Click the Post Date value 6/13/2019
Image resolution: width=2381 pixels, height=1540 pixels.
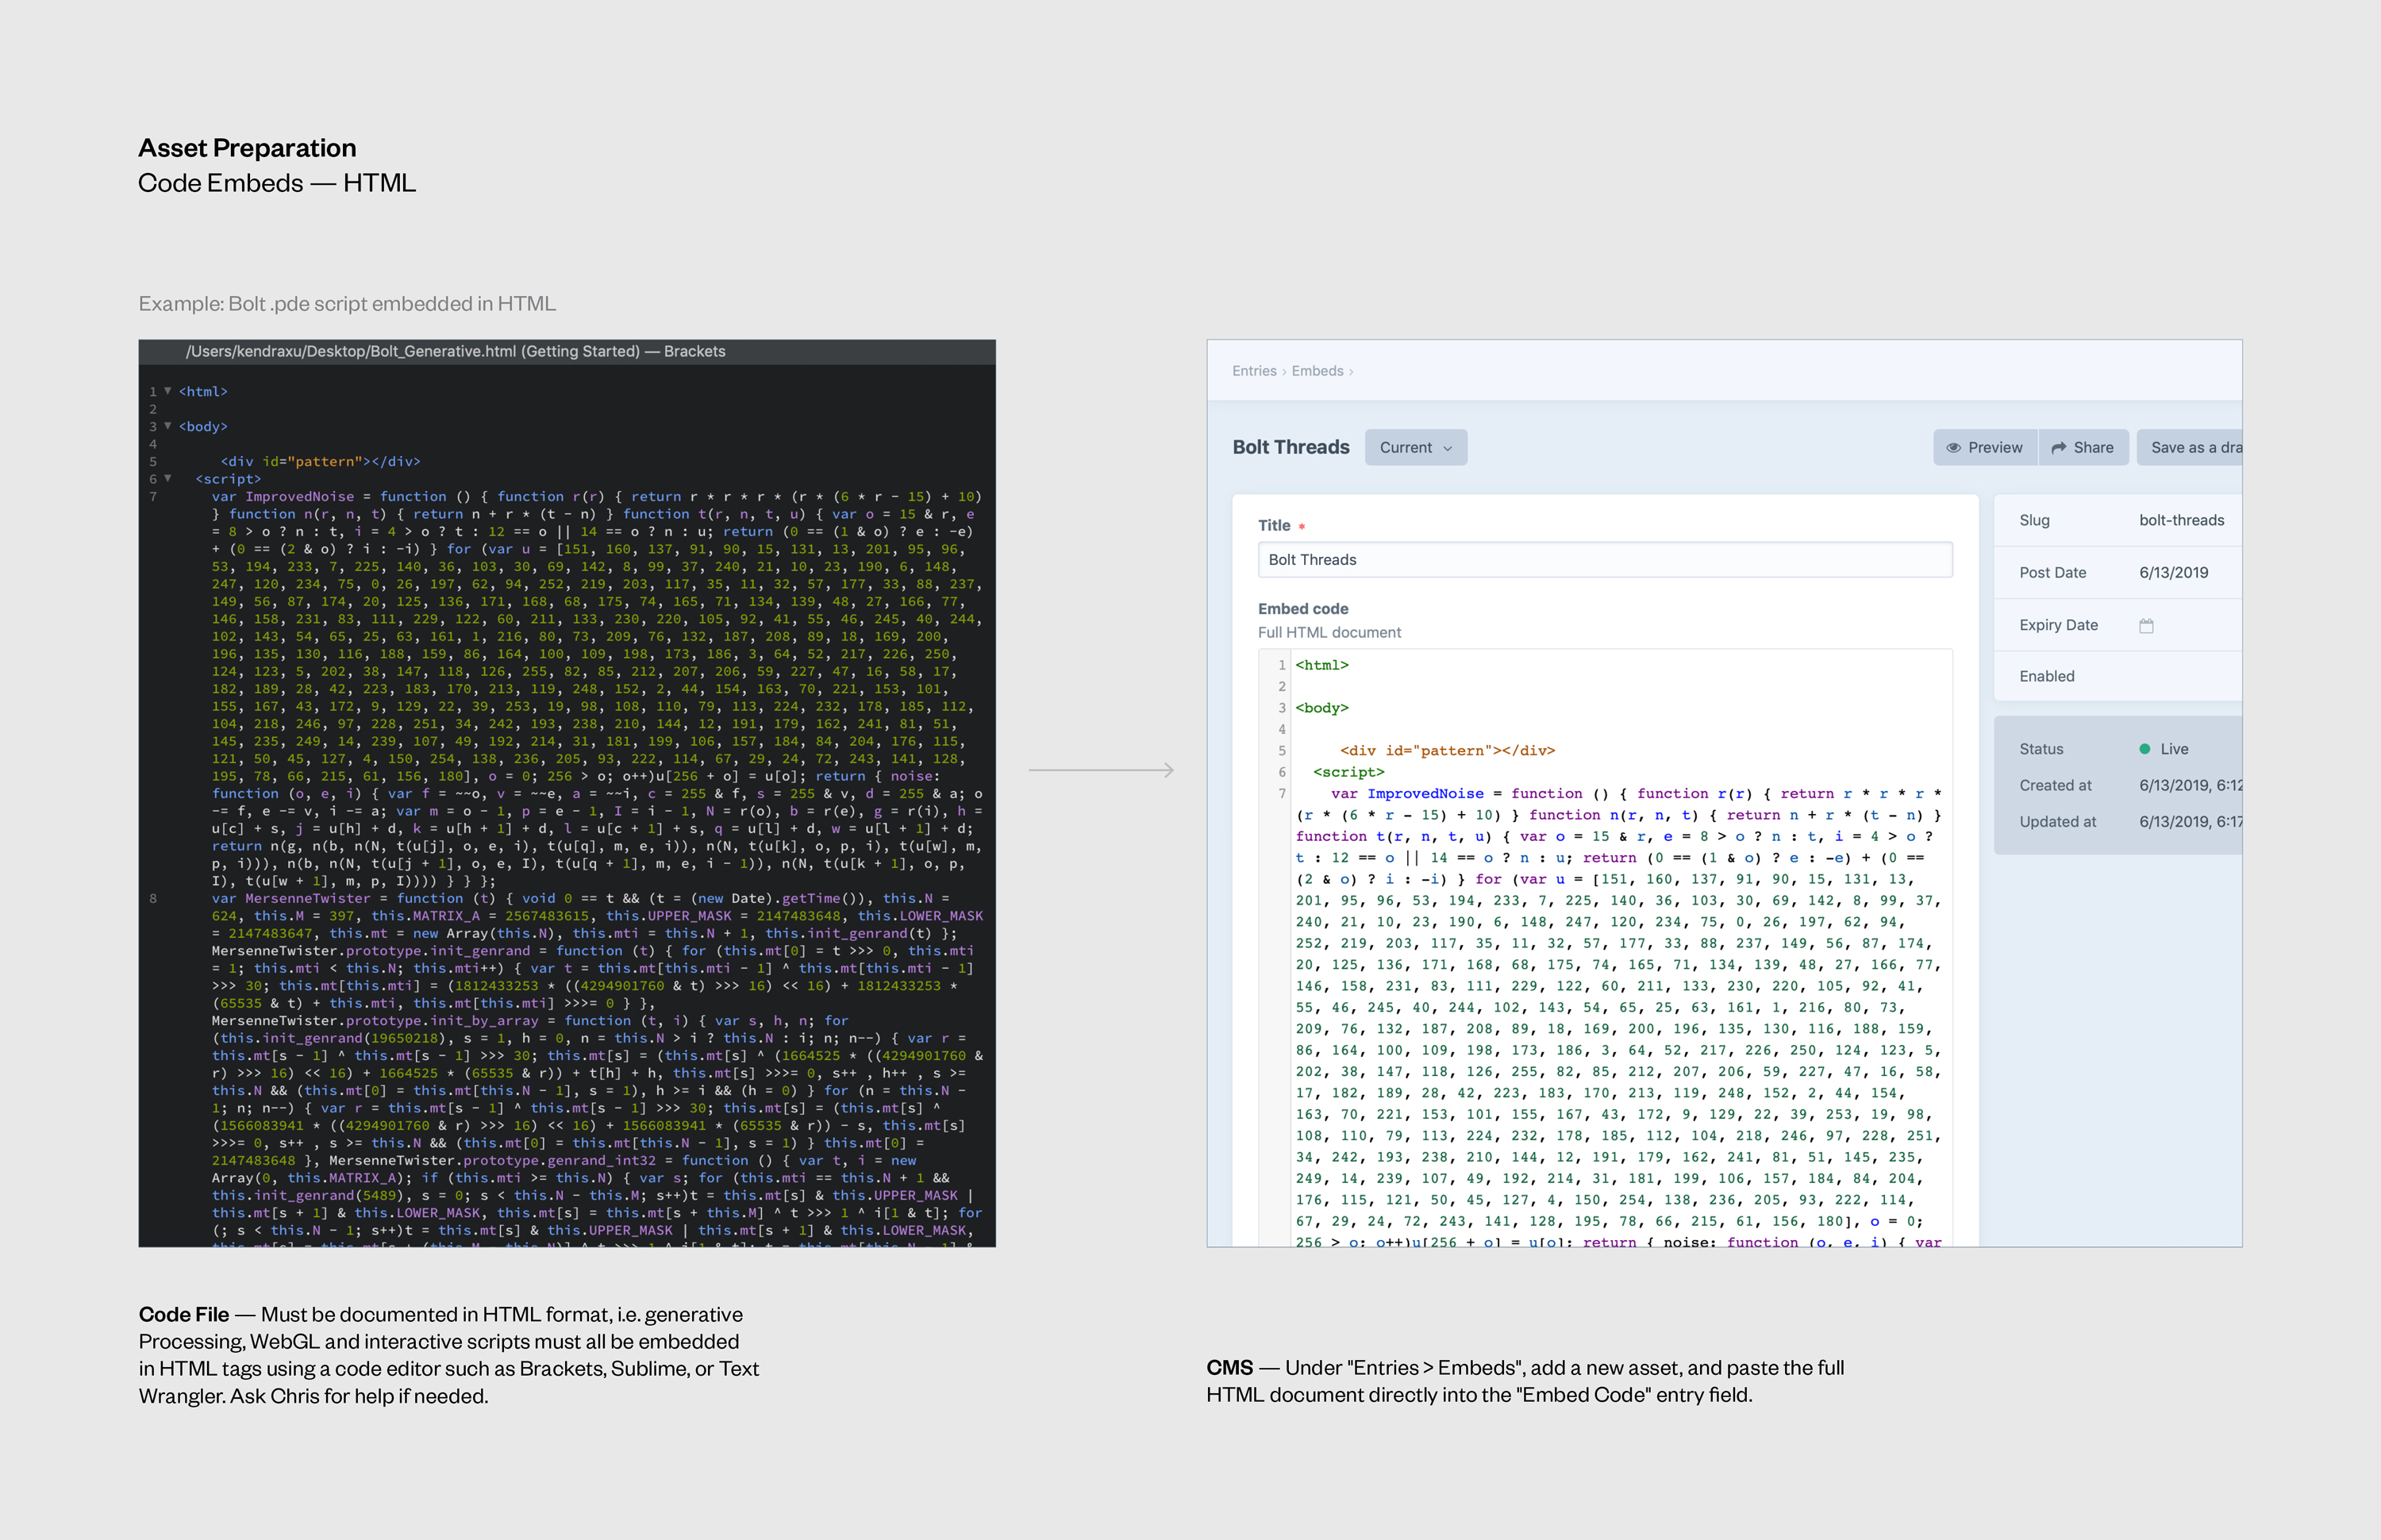(x=2173, y=573)
